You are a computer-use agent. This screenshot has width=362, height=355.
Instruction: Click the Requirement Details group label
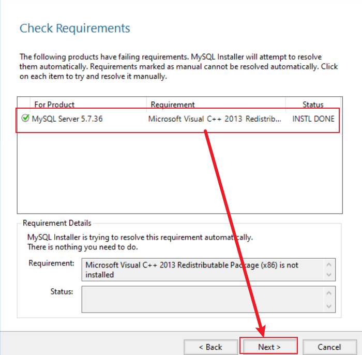click(57, 223)
